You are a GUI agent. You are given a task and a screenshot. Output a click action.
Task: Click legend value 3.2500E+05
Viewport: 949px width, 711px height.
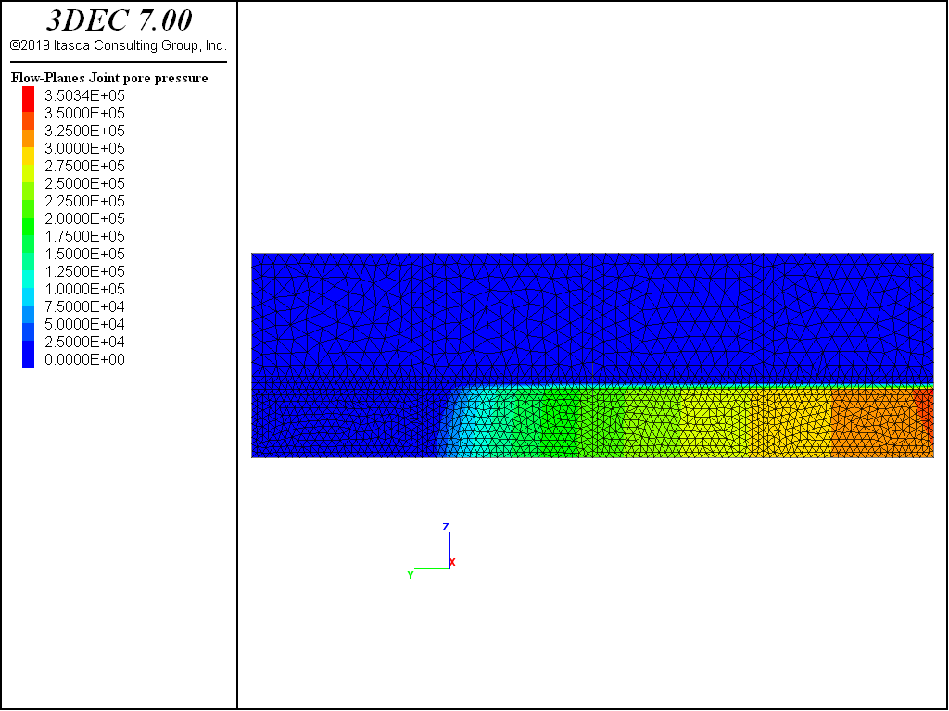click(x=84, y=131)
